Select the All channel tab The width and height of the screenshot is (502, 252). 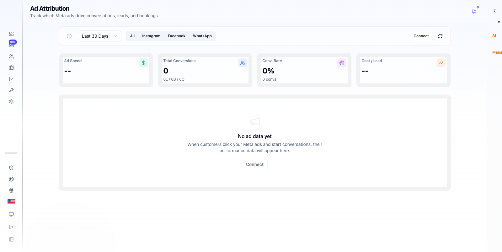(132, 36)
